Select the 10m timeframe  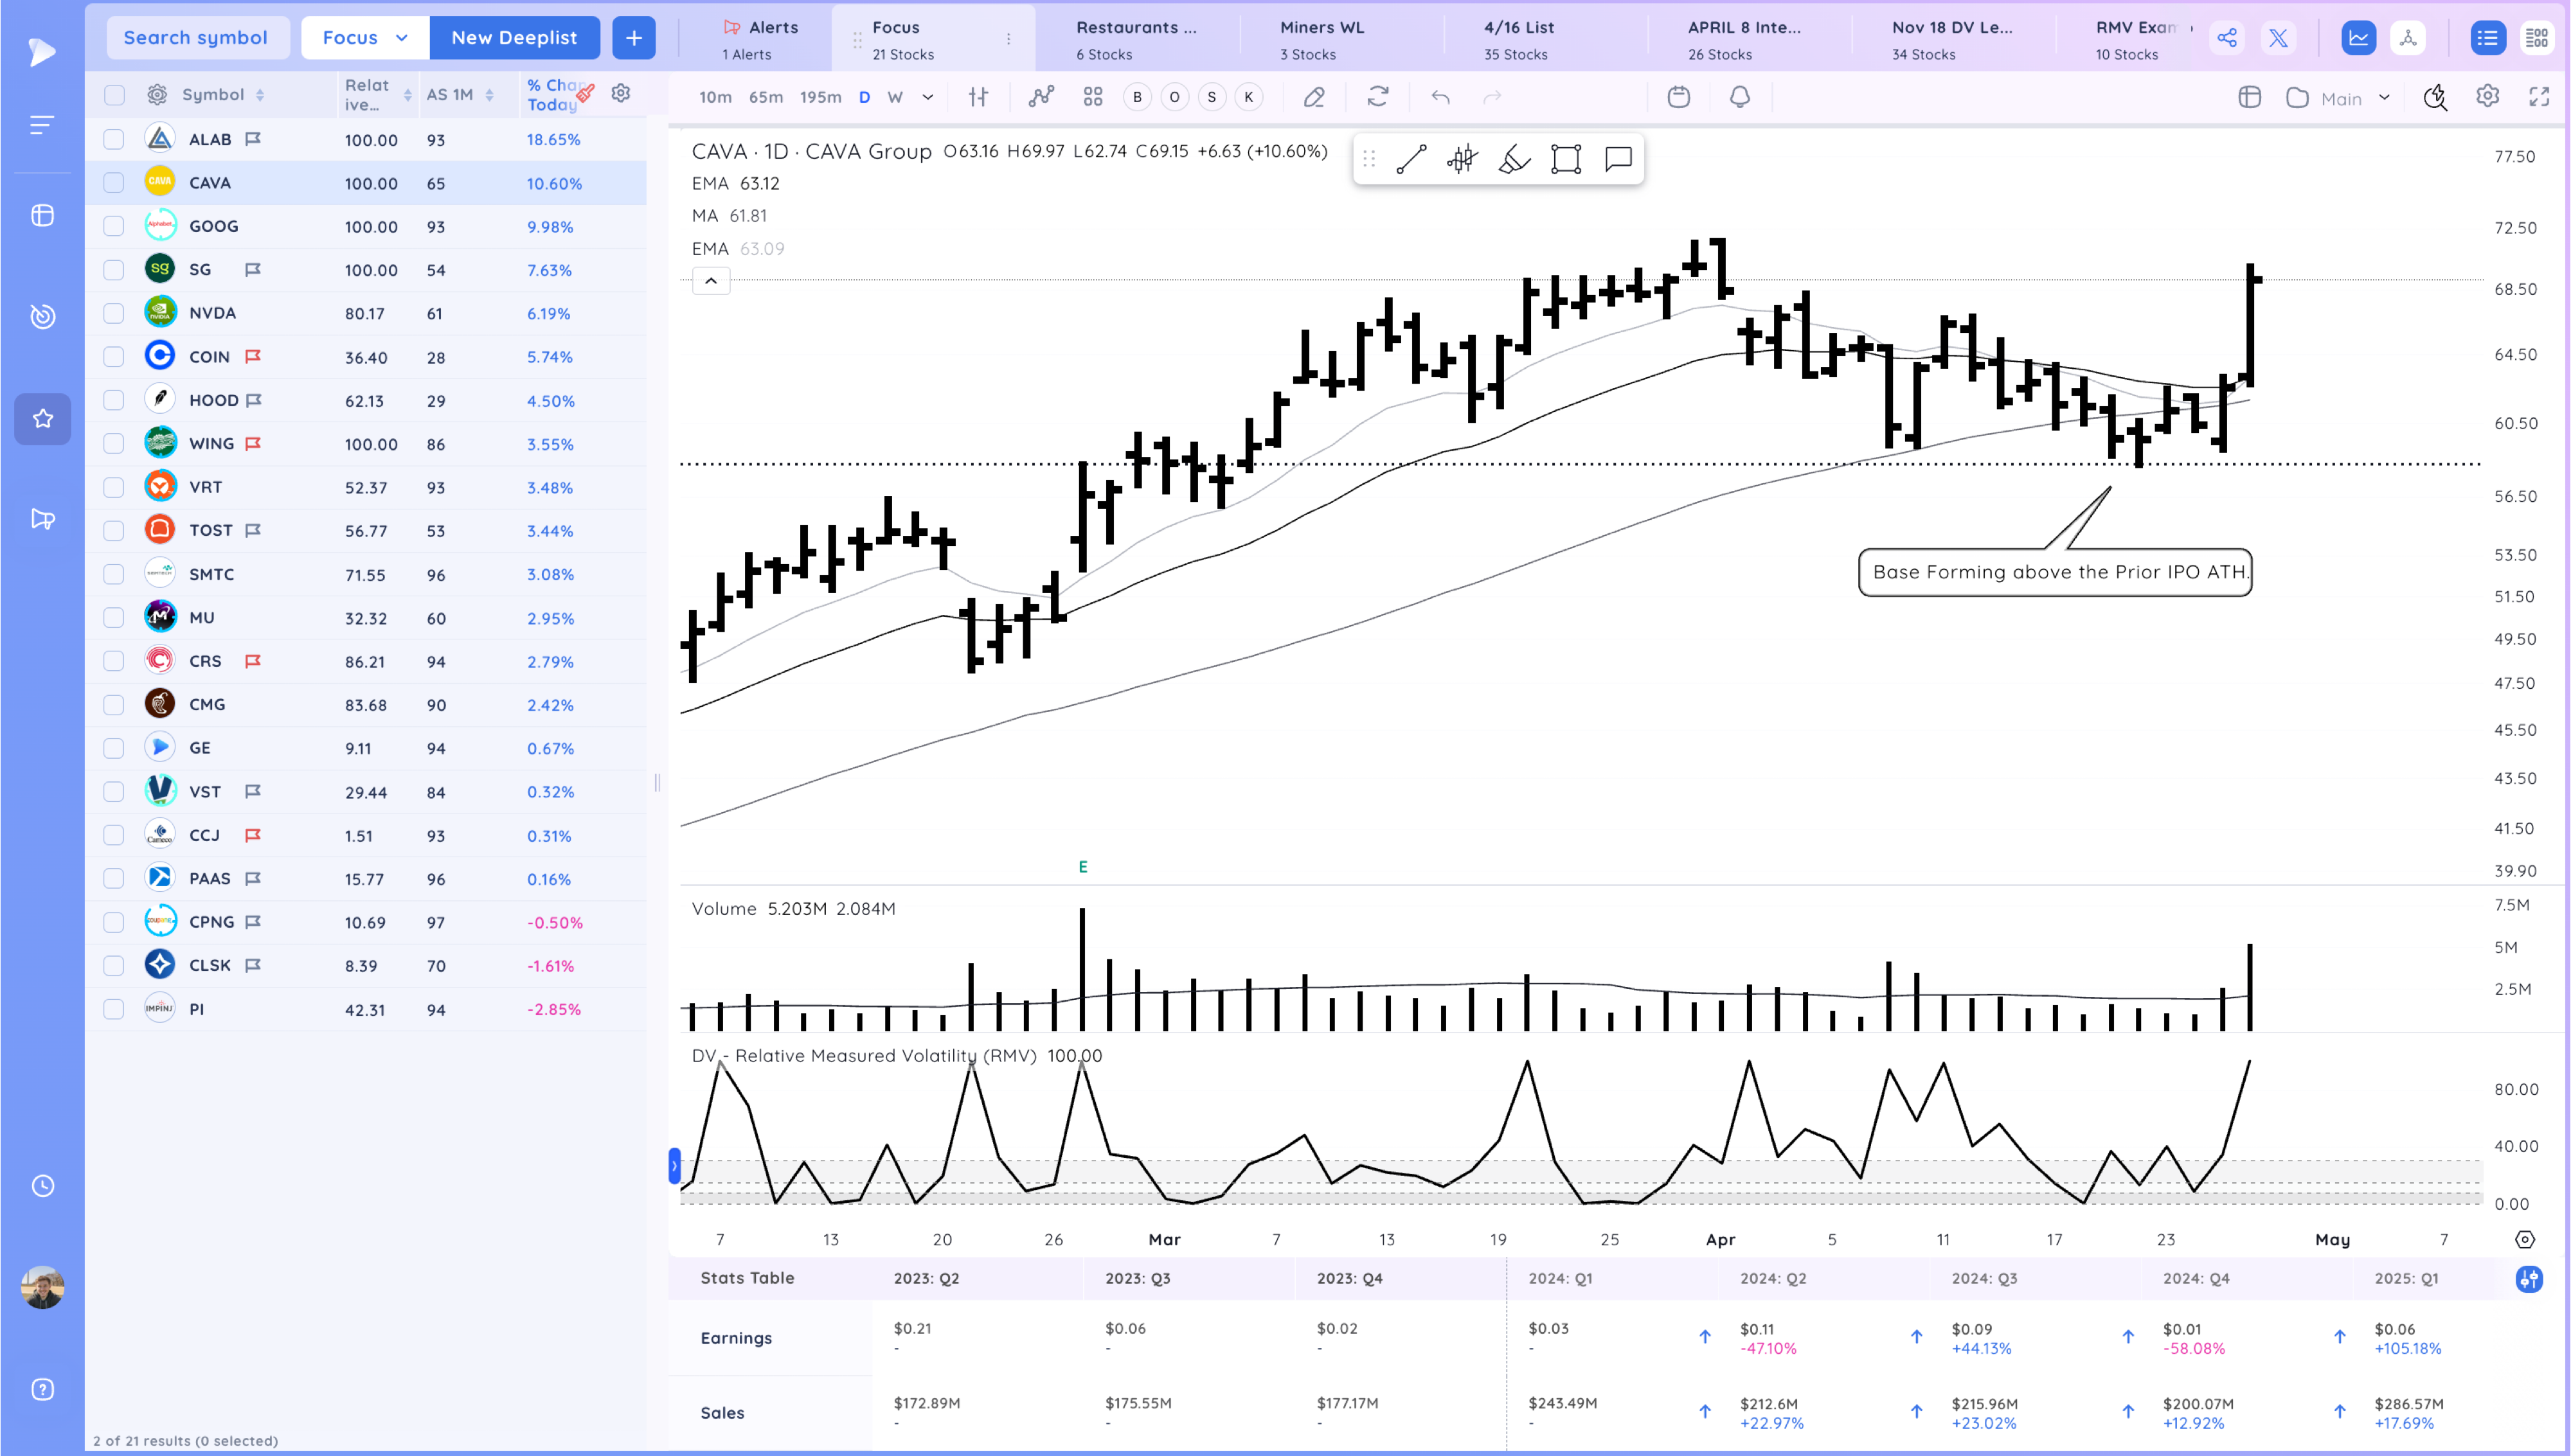[715, 97]
